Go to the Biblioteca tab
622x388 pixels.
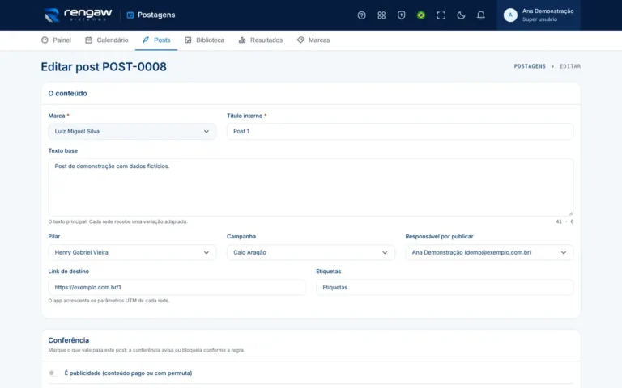tap(205, 40)
